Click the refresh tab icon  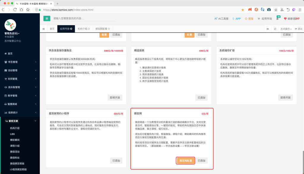pos(275,29)
